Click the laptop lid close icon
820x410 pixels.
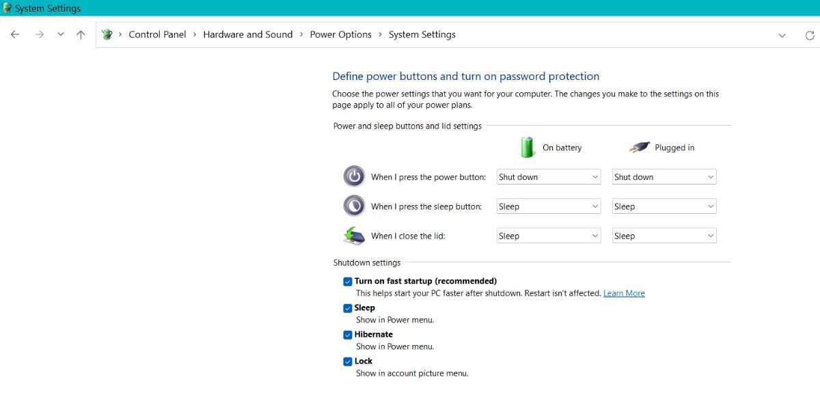point(354,236)
